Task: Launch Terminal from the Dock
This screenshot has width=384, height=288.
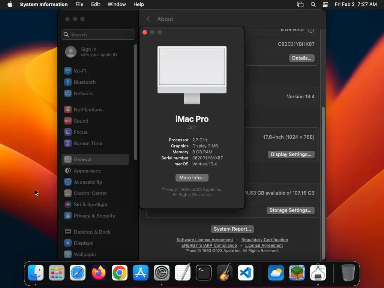Action: click(x=204, y=273)
